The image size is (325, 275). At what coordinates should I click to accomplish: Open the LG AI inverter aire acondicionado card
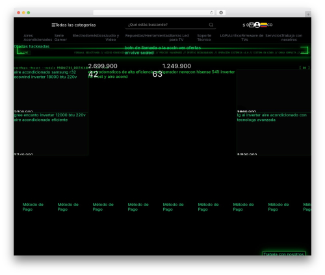coord(274,133)
